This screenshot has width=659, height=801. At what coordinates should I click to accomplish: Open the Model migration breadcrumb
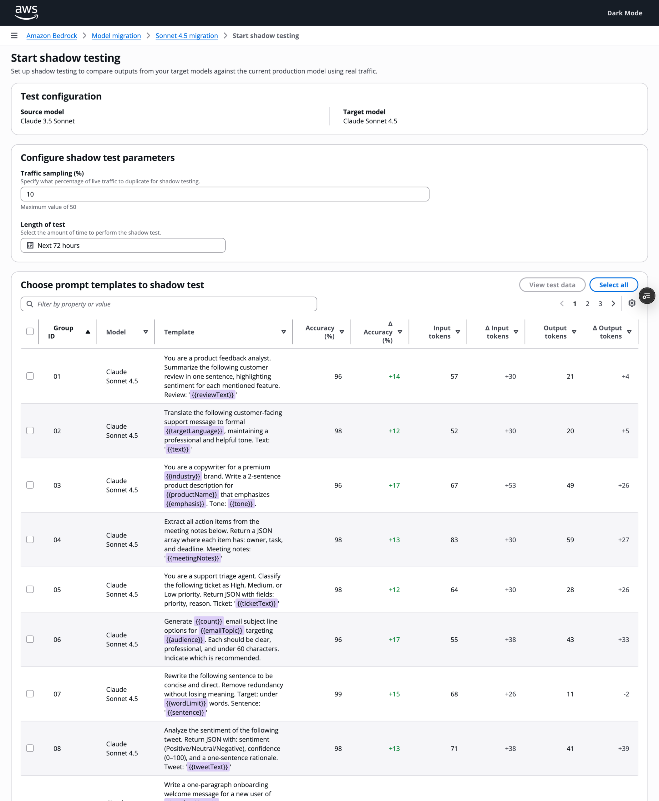click(116, 36)
